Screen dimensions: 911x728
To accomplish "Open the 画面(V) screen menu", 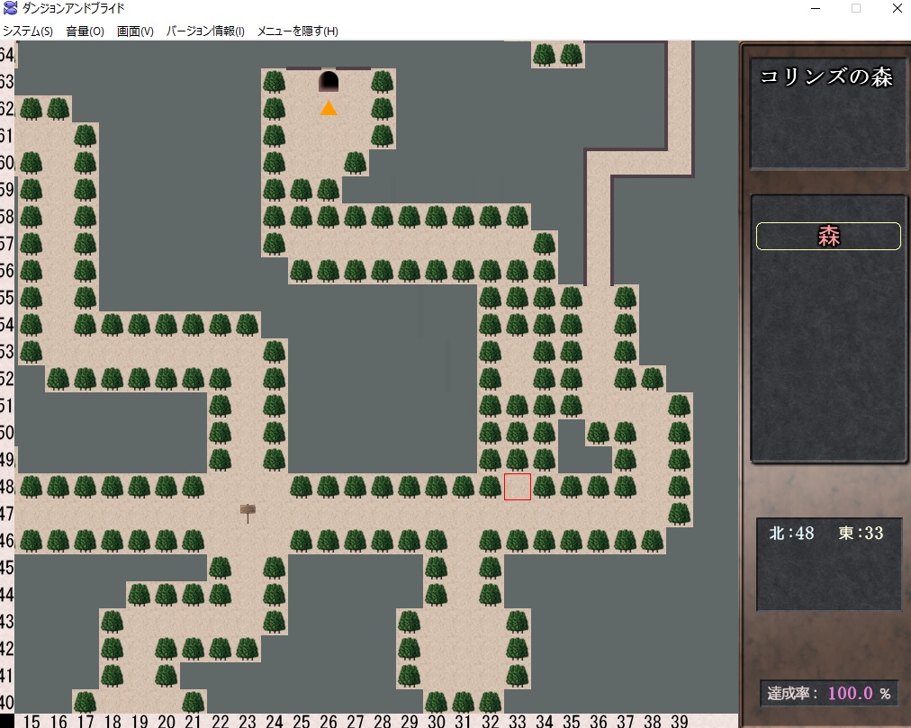I will (135, 31).
